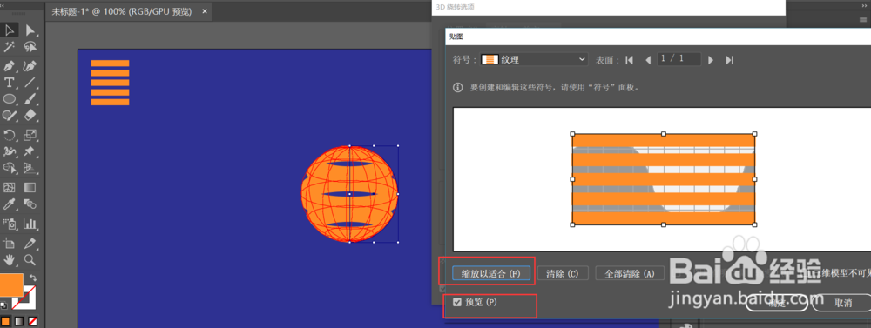Select the Ellipse shape tool
The image size is (871, 328).
pyautogui.click(x=9, y=99)
